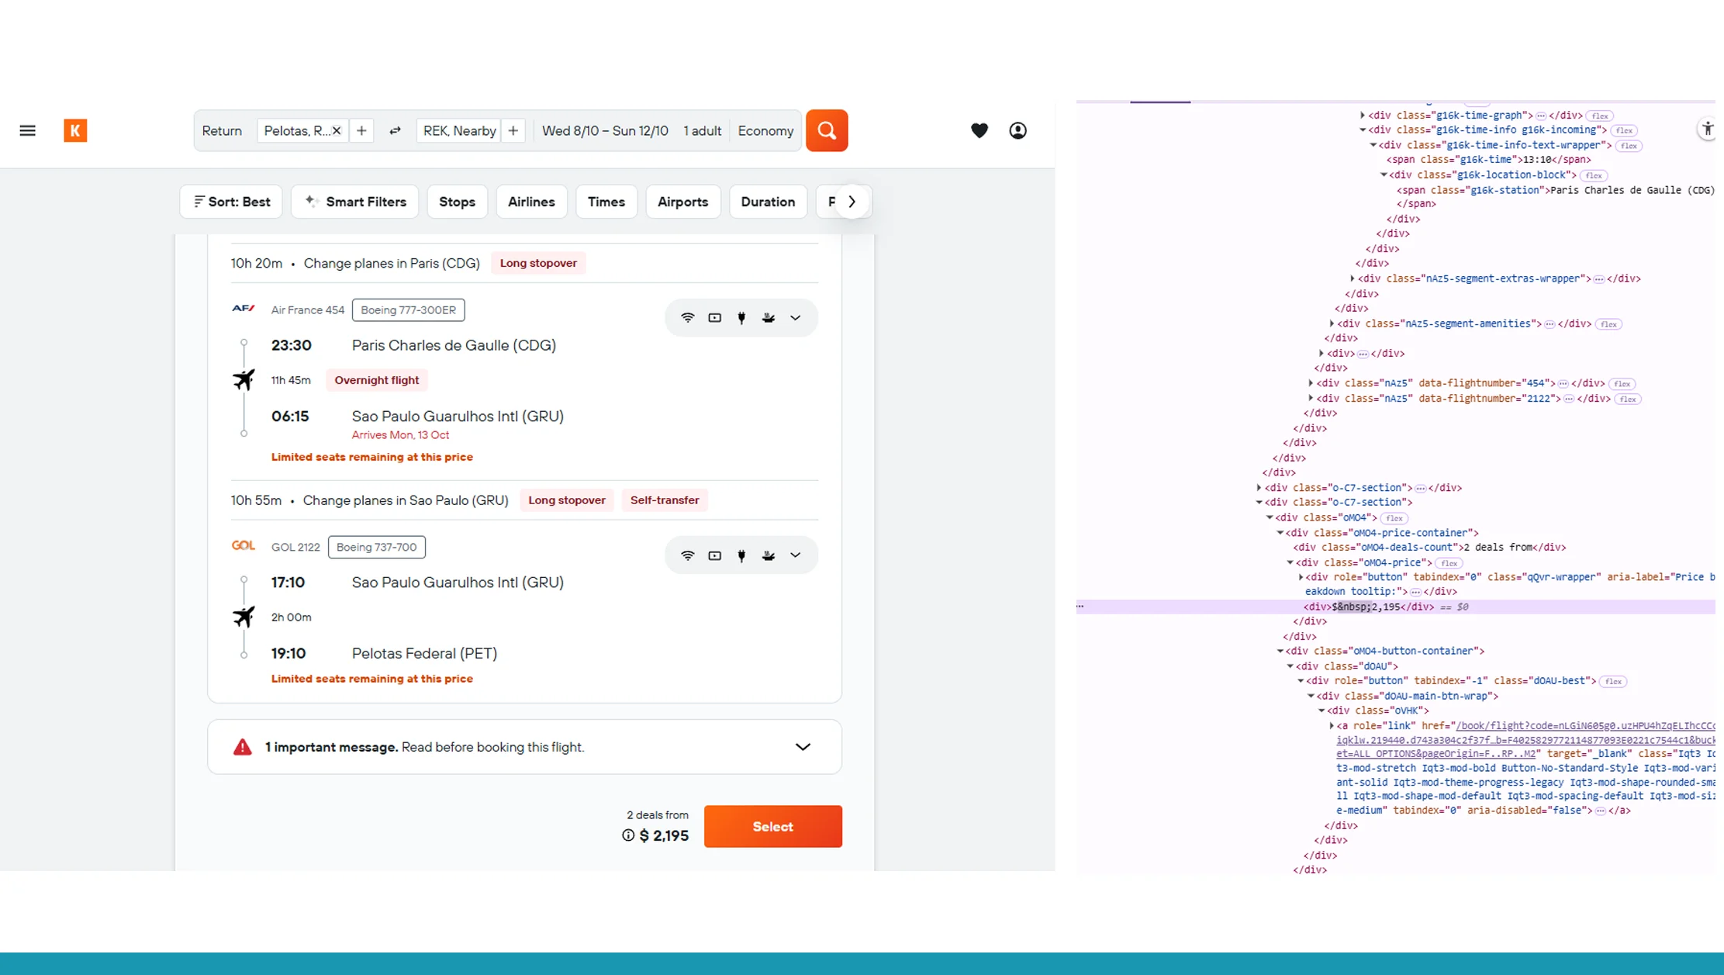The width and height of the screenshot is (1724, 975).
Task: Open the account profile icon
Action: click(x=1017, y=130)
